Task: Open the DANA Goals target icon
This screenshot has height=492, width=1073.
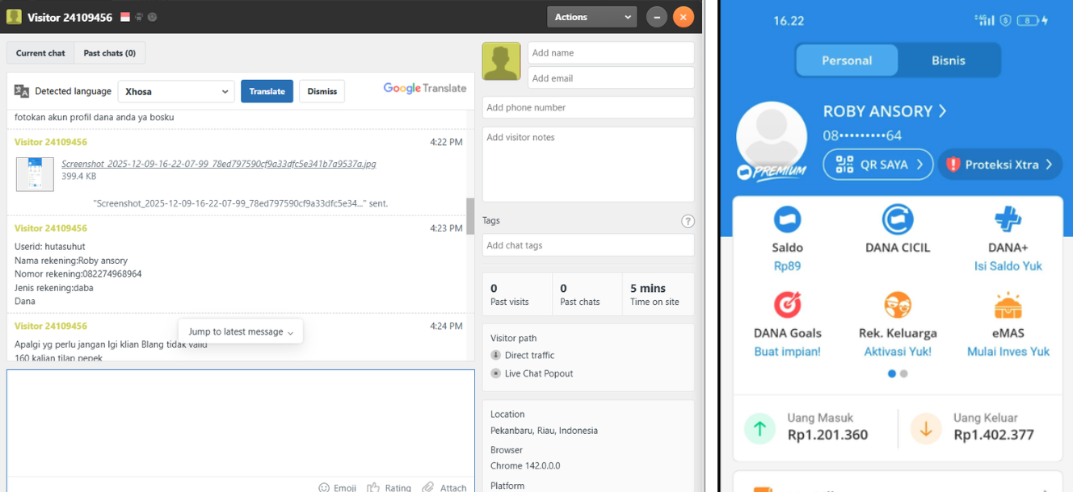Action: tap(787, 305)
